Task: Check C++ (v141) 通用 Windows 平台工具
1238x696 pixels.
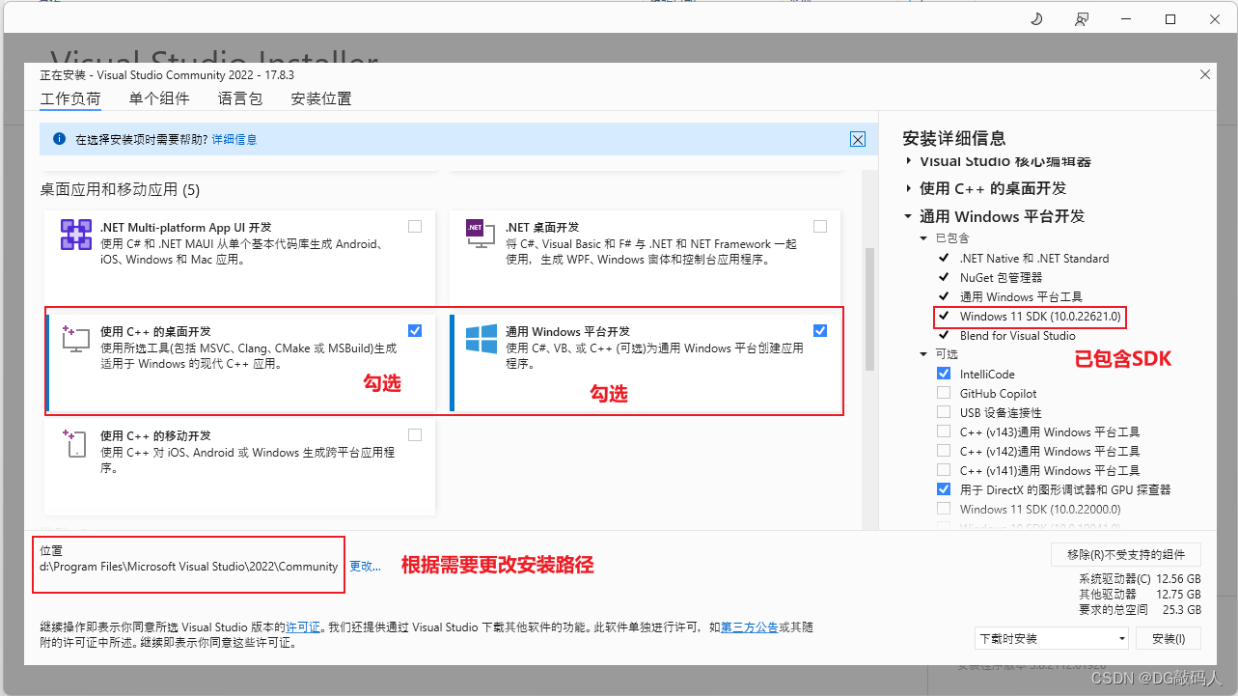Action: [944, 470]
